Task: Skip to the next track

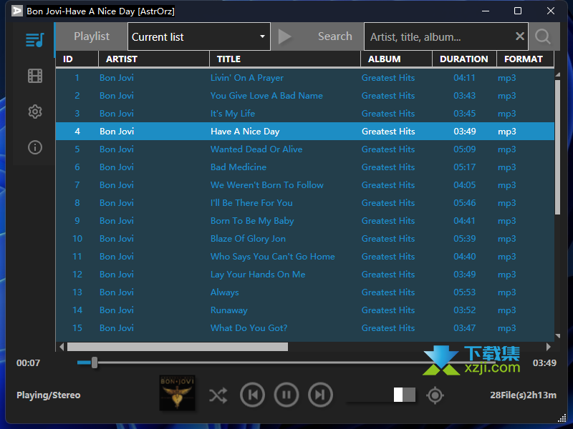Action: click(x=320, y=395)
